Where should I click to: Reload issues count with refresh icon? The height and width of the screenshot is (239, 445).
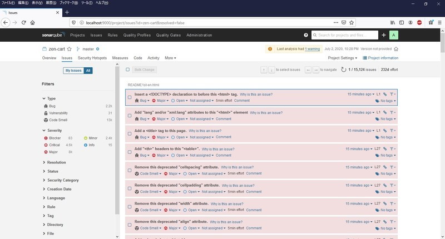(343, 69)
